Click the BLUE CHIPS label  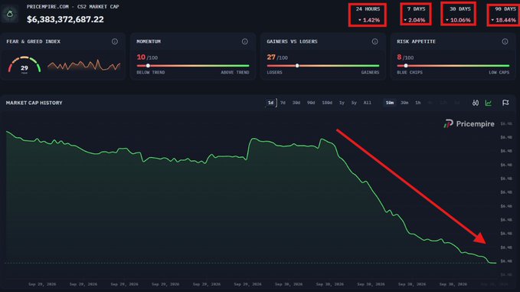pyautogui.click(x=410, y=72)
